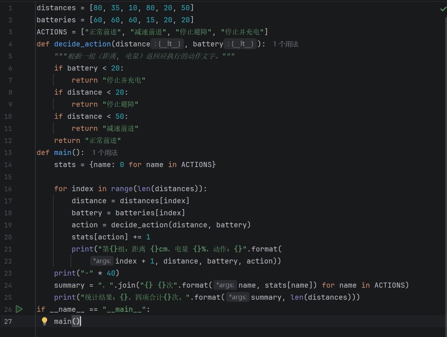Place cursor on batteries variable on line 2
Viewport: 447px width, 337px height.
tap(56, 20)
